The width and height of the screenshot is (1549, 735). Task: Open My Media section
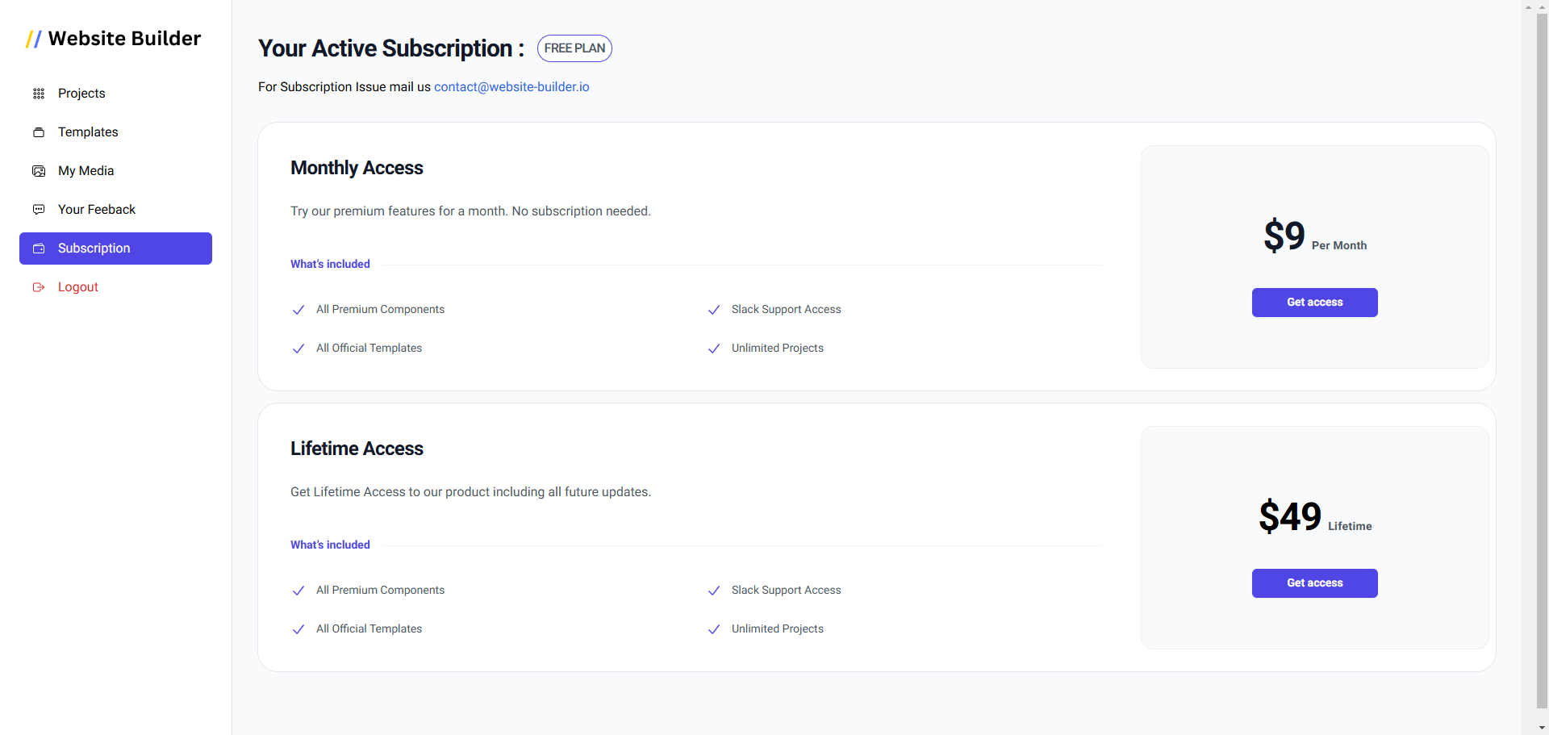pos(86,171)
